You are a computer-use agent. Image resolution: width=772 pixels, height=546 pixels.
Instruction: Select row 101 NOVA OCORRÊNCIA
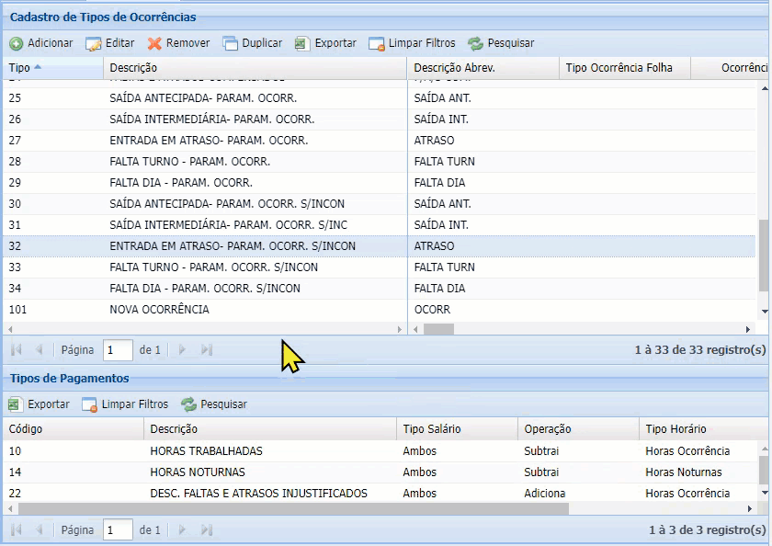click(x=159, y=310)
